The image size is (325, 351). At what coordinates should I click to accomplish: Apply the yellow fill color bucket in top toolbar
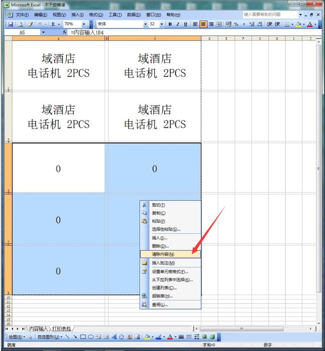click(298, 24)
